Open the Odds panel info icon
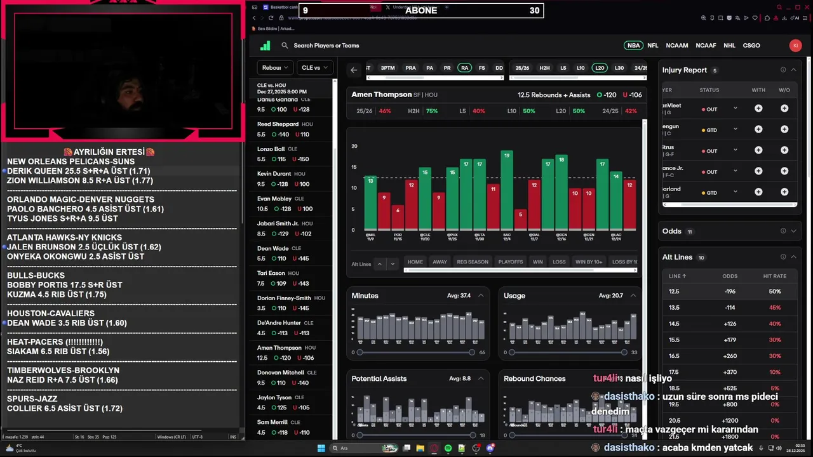Image resolution: width=813 pixels, height=457 pixels. tap(783, 231)
